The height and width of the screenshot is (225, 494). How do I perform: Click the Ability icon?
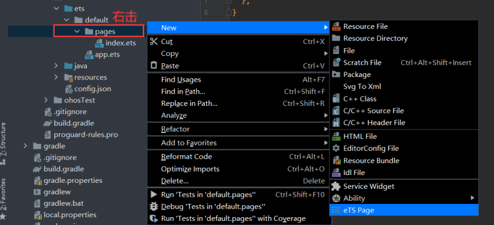(x=336, y=199)
